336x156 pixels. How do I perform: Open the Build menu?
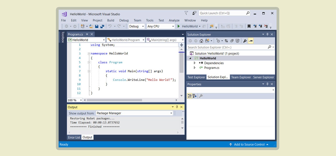pyautogui.click(x=111, y=20)
